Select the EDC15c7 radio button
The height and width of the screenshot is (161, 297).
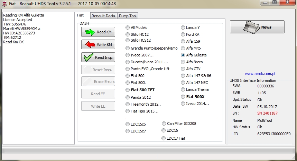[x=128, y=131]
